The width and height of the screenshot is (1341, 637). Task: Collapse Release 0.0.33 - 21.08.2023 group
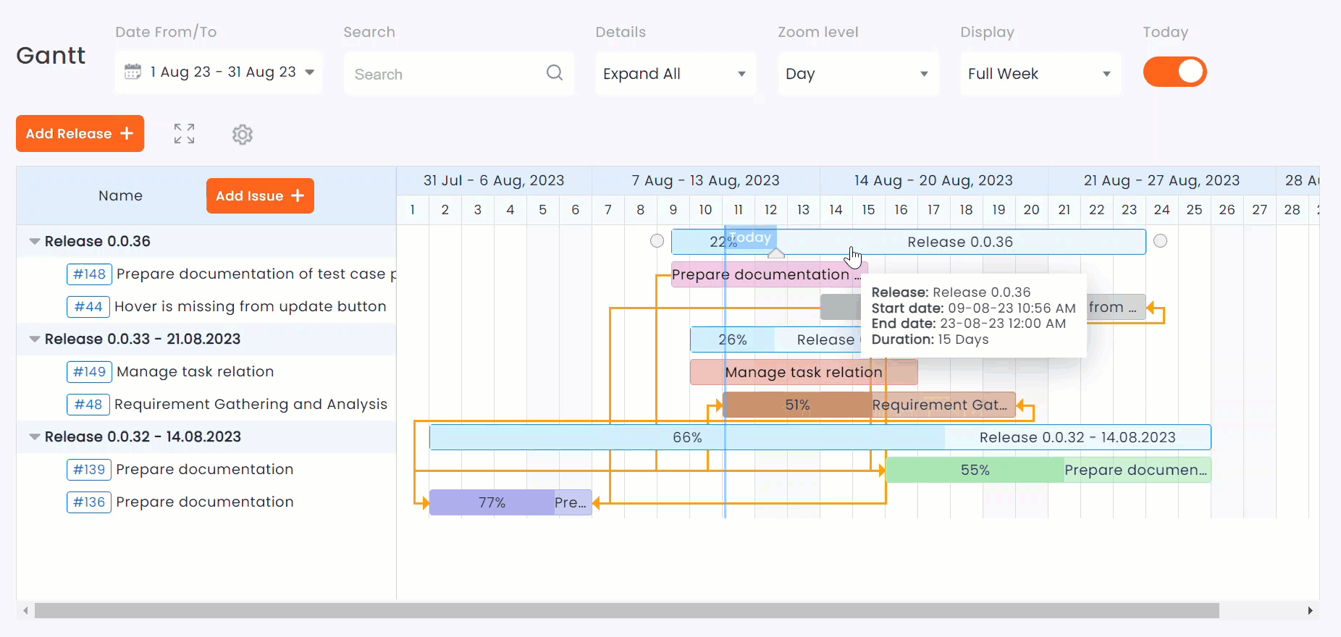tap(34, 339)
